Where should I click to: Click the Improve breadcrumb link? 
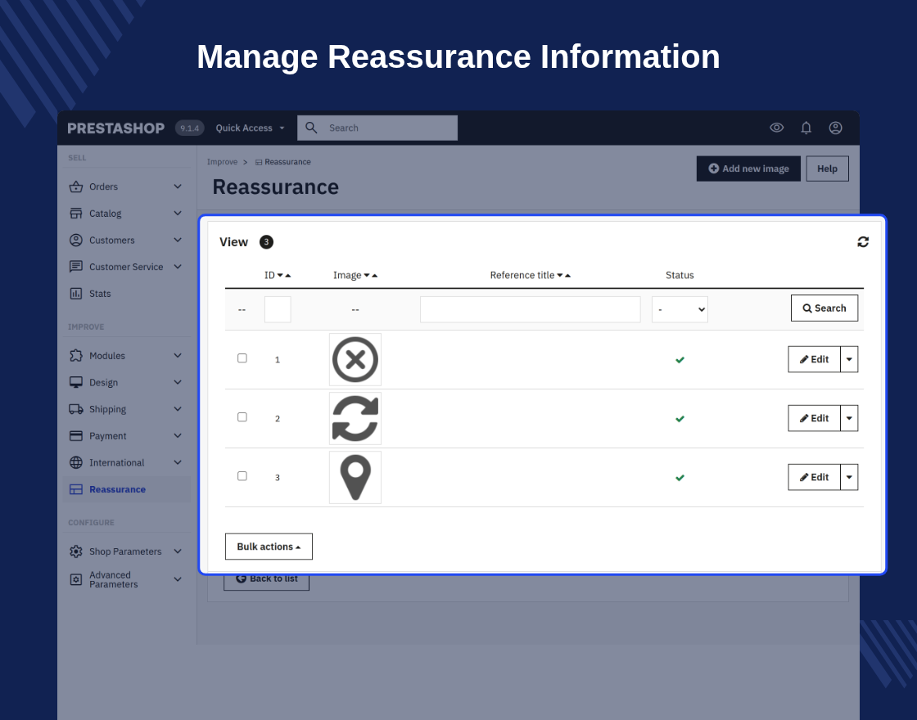(222, 162)
